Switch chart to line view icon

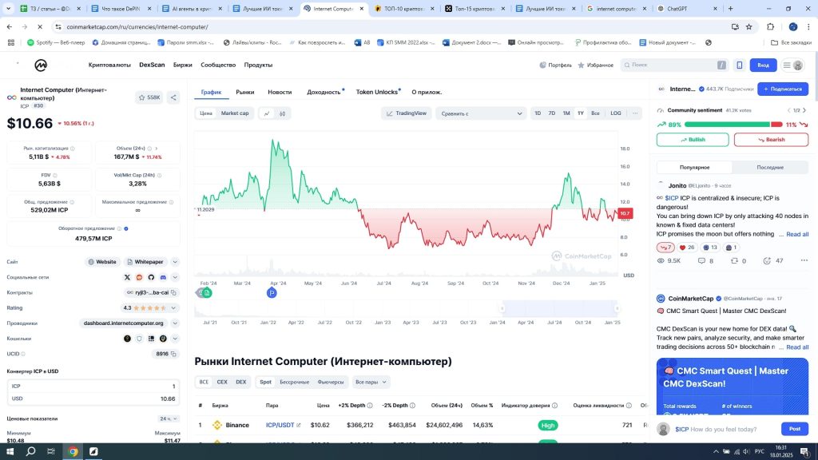pos(267,113)
